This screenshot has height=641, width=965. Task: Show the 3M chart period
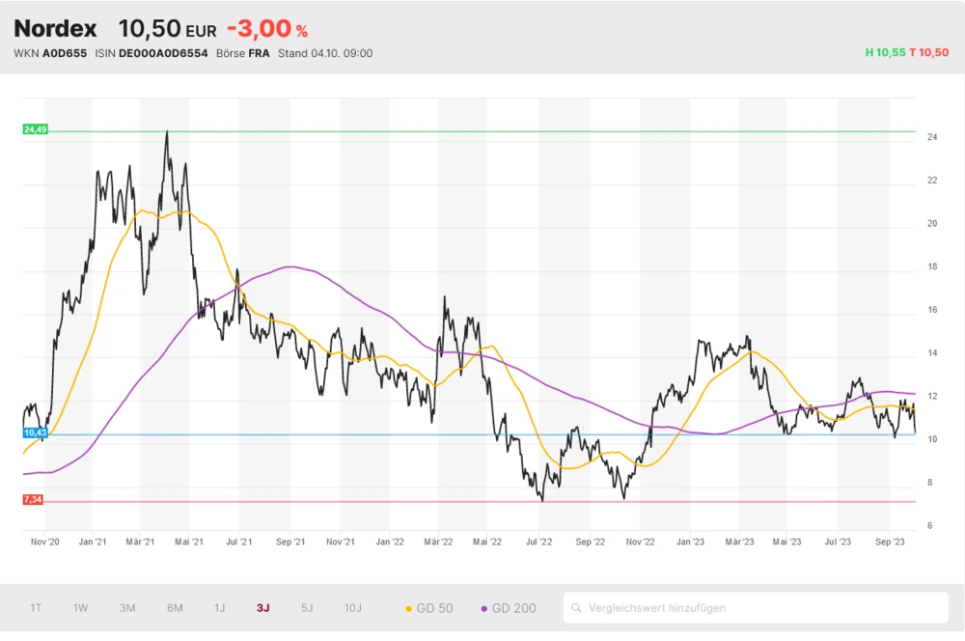coord(127,608)
